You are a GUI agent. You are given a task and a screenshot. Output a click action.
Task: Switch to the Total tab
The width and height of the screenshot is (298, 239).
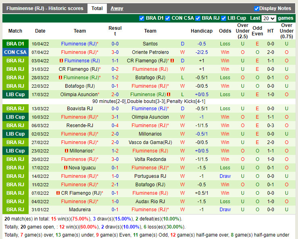(x=97, y=8)
